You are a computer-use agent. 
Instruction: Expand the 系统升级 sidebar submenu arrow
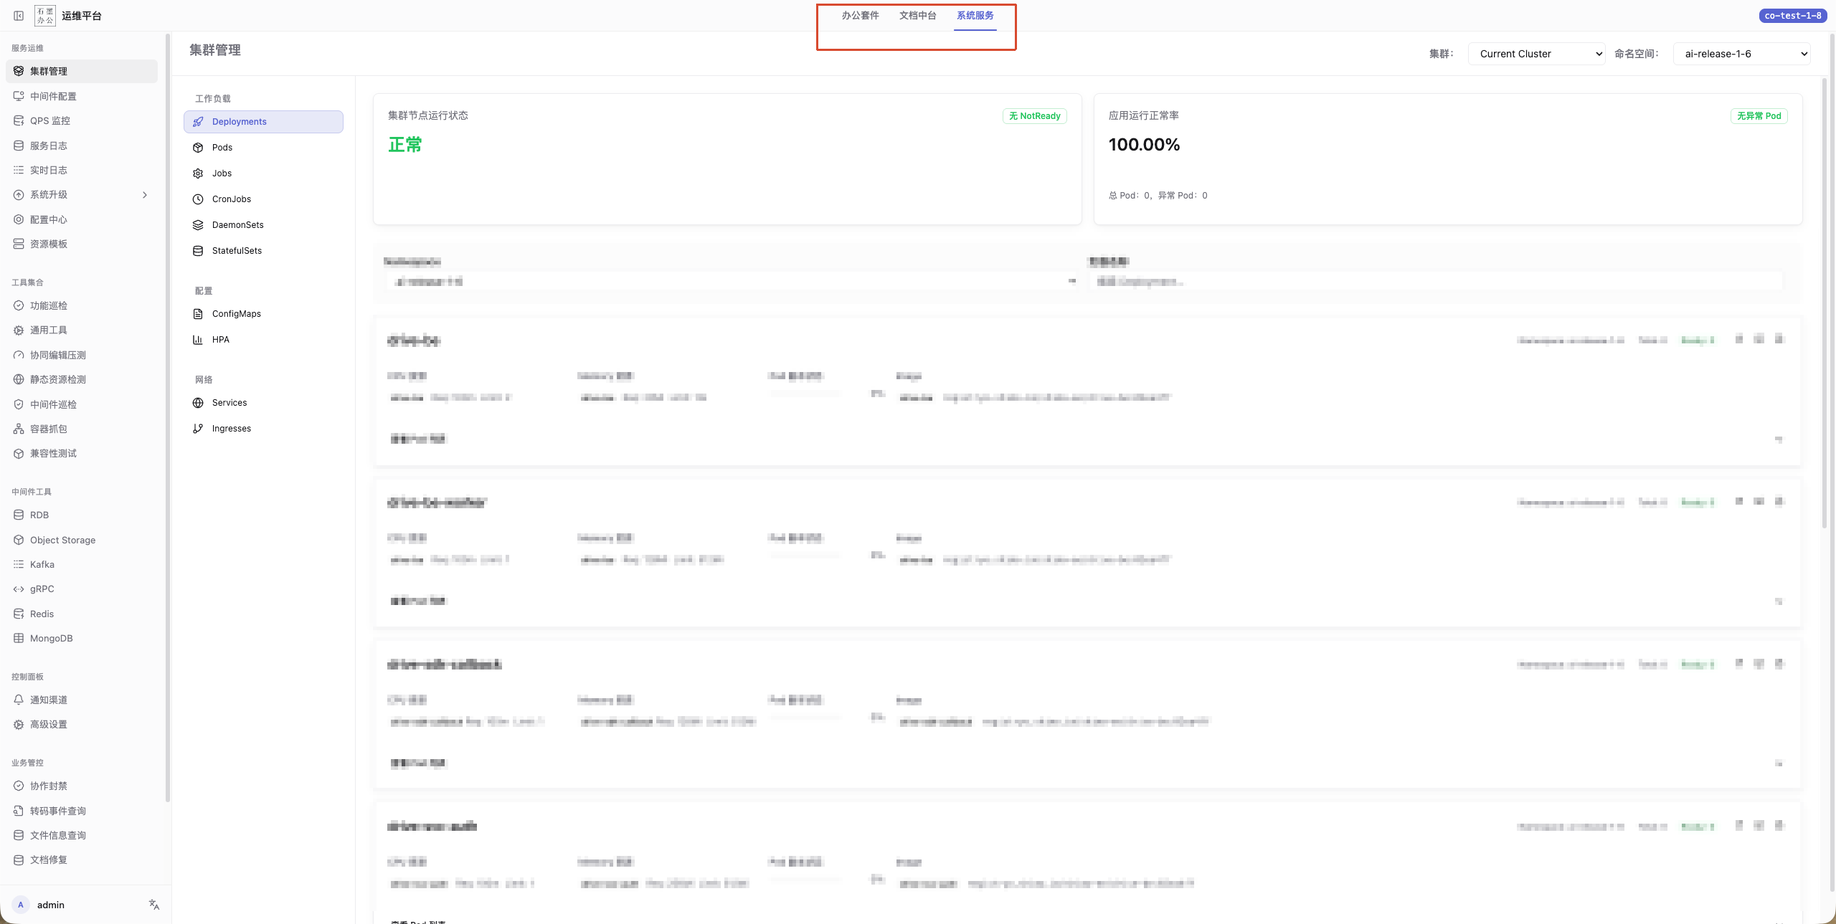[145, 195]
